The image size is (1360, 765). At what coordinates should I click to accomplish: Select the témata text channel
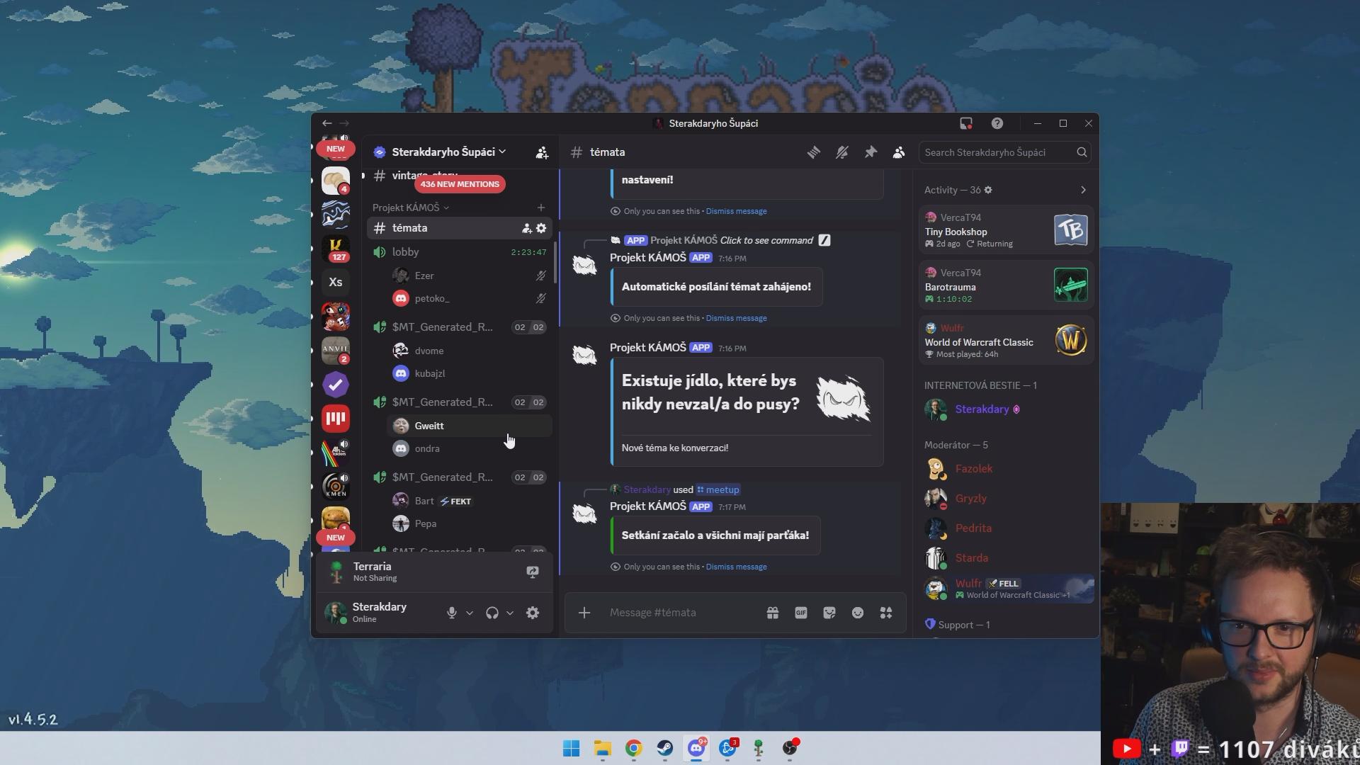[x=410, y=228]
